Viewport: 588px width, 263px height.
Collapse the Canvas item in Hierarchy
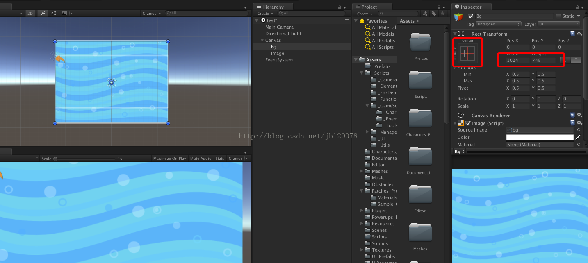(262, 40)
